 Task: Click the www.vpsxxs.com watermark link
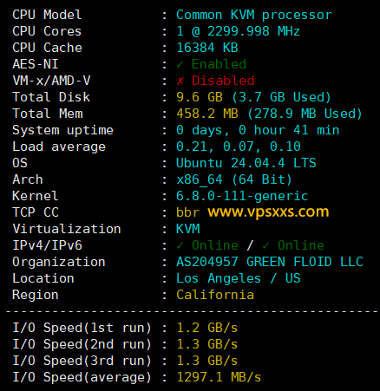point(268,212)
